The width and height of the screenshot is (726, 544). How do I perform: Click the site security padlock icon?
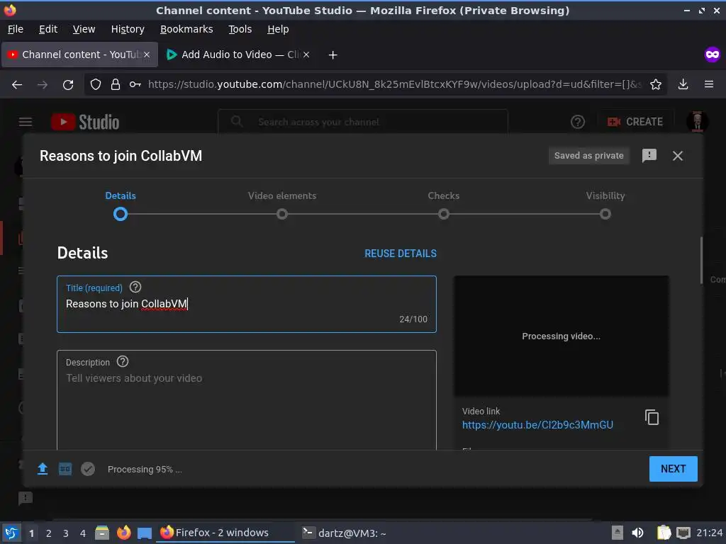click(116, 84)
